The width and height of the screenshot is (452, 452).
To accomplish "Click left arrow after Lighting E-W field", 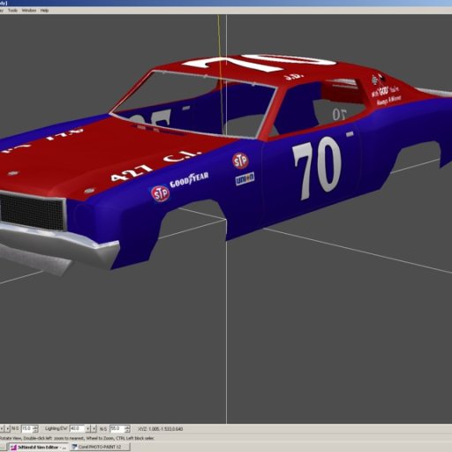I will (87, 429).
